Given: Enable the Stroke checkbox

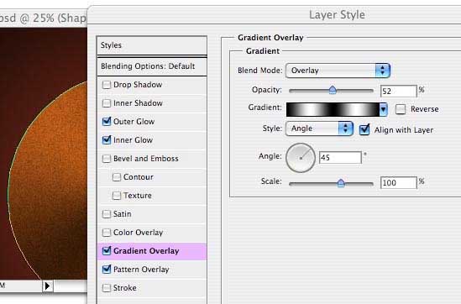Looking at the screenshot, I should click(106, 288).
